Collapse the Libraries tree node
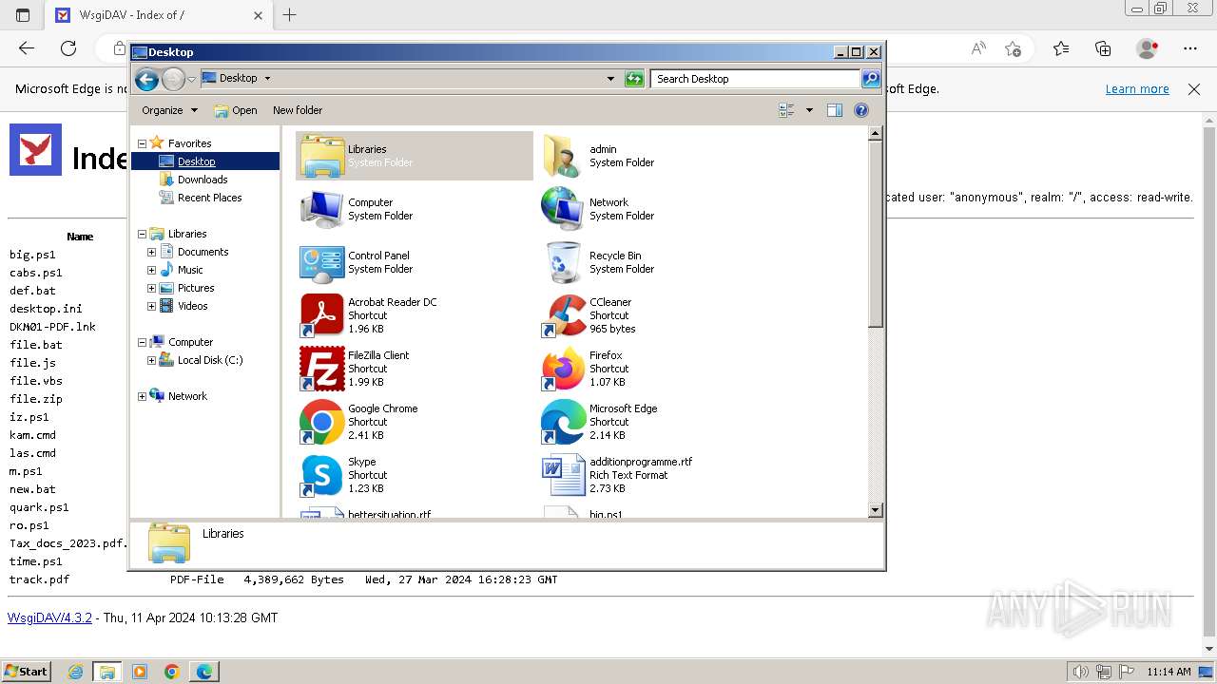The image size is (1217, 684). [x=143, y=234]
